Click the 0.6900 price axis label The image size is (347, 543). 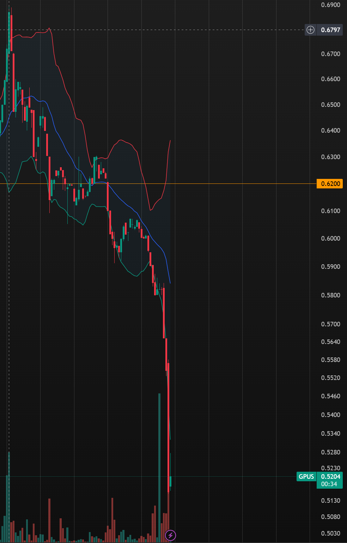[x=330, y=5]
